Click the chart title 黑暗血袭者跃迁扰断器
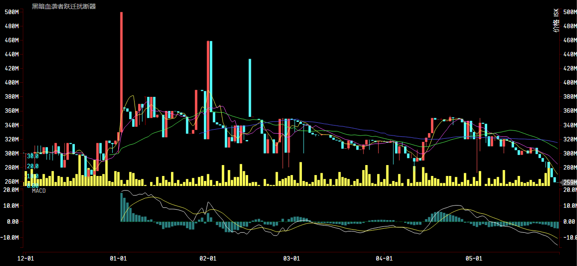The image size is (577, 266). [x=63, y=6]
